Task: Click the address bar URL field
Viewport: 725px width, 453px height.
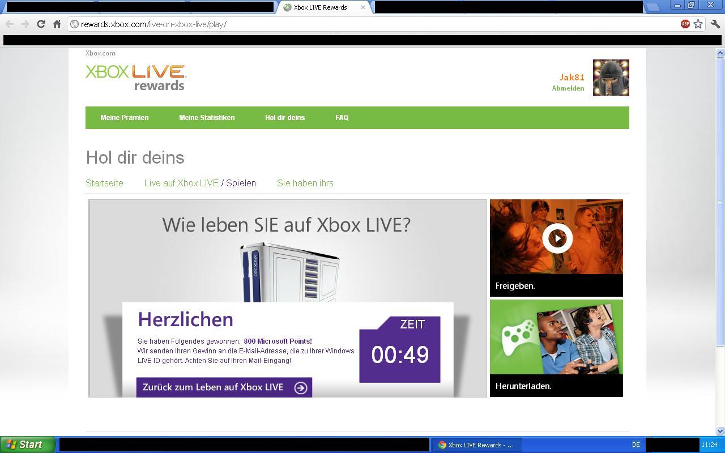Action: point(374,24)
